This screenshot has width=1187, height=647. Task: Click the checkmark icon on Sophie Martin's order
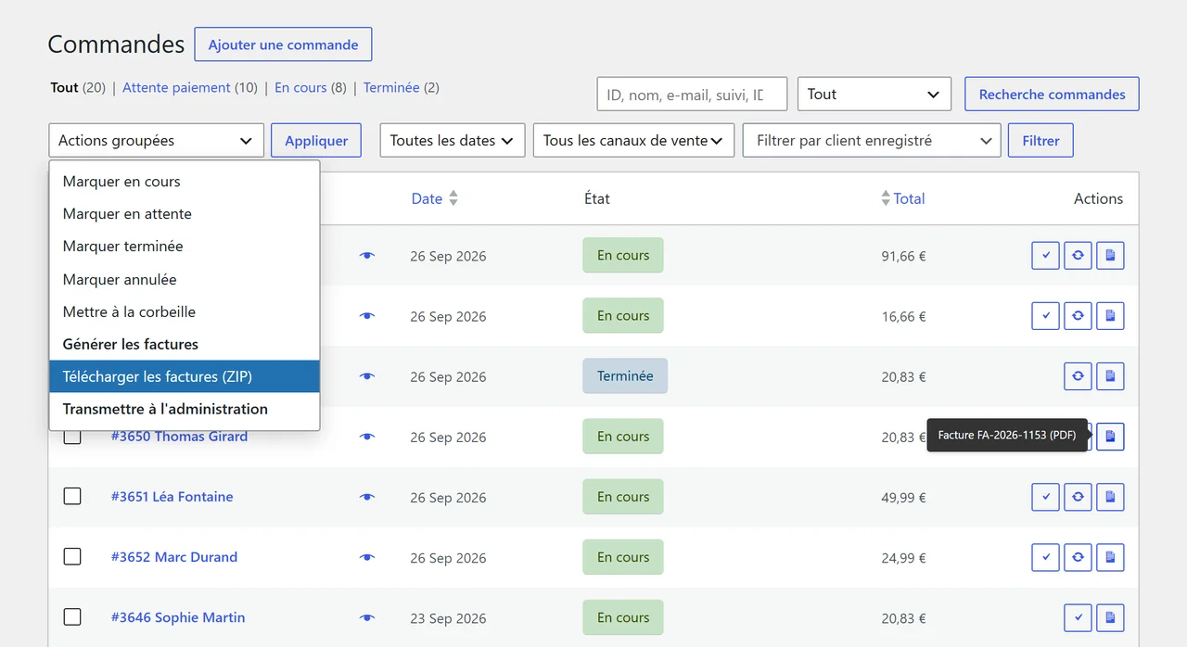1078,617
